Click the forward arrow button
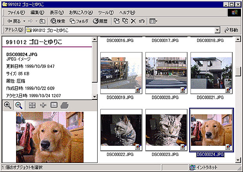The image size is (243, 172). click(31, 21)
